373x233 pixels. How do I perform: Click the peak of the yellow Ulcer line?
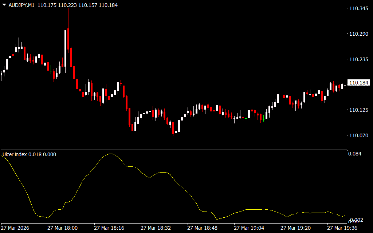click(111, 154)
